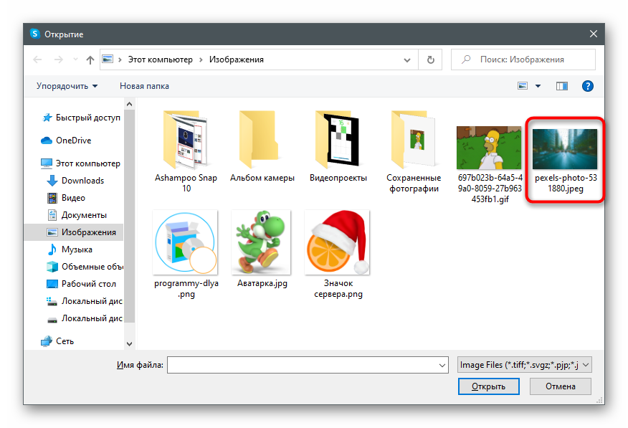
Task: Click the computer icon in address bar
Action: (108, 60)
